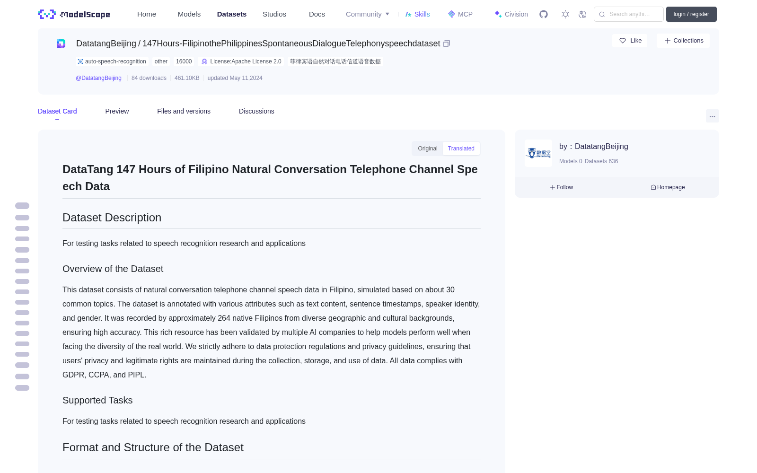
Task: Open the Files and versions tab
Action: 184,111
